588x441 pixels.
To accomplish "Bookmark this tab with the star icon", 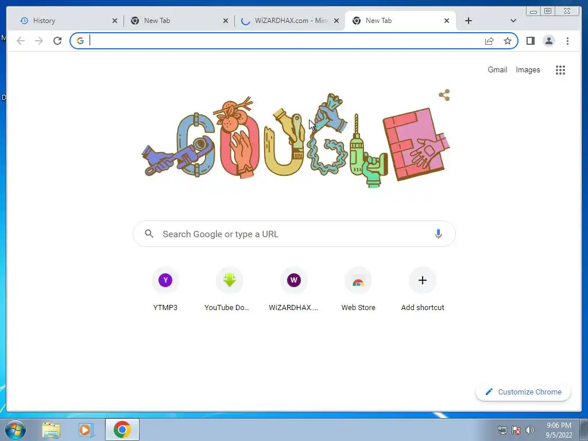I will click(508, 41).
